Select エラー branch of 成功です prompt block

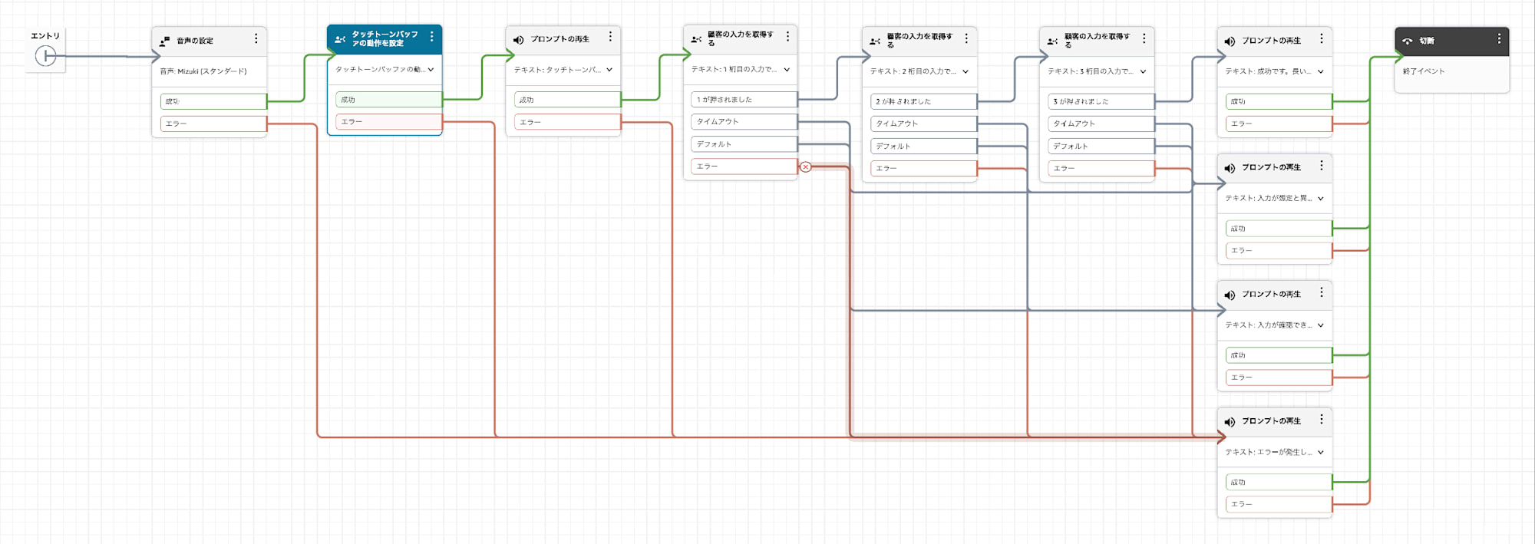pyautogui.click(x=1279, y=124)
